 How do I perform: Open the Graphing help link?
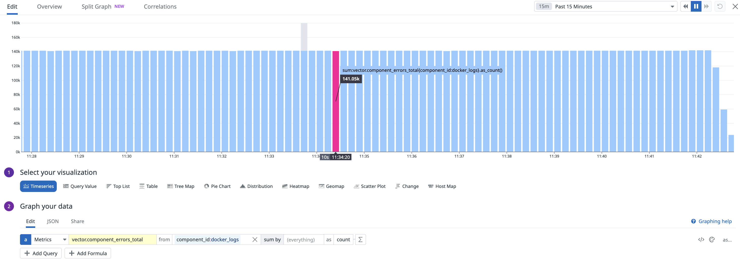(x=714, y=221)
